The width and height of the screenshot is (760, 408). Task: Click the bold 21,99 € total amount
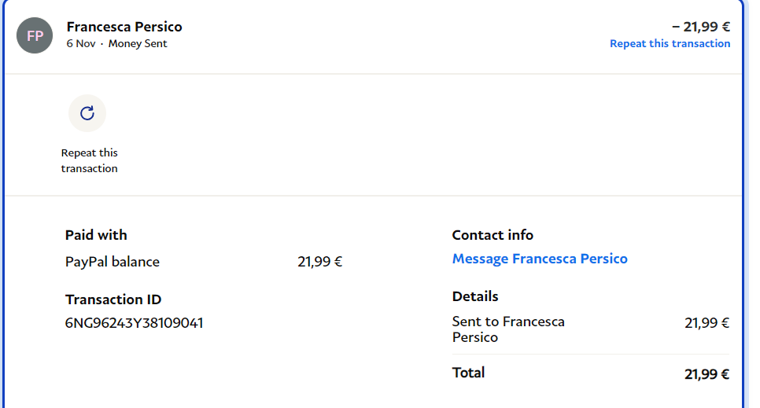point(707,374)
